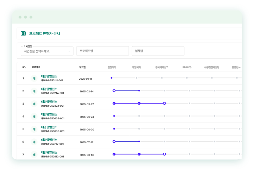Click the 발전허가 column header
The width and height of the screenshot is (254, 173).
[x=112, y=67]
